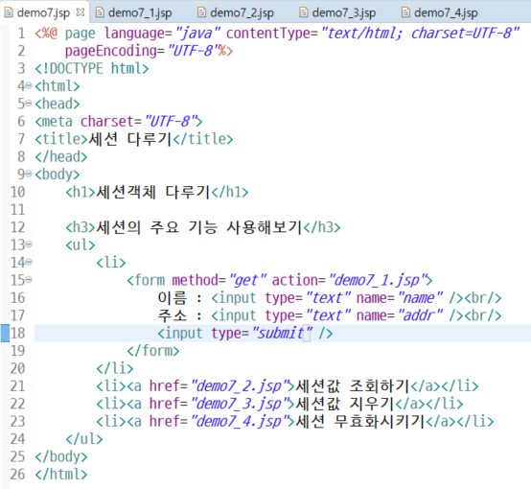Viewport: 531px width, 489px height.
Task: Place cursor in the "java" language value
Action: pyautogui.click(x=198, y=34)
